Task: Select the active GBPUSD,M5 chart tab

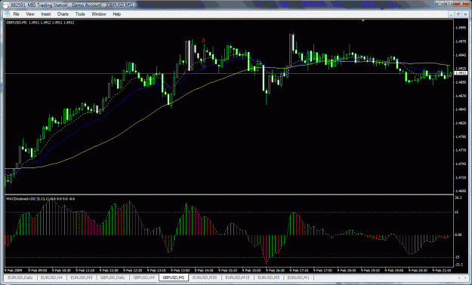Action: tap(174, 277)
